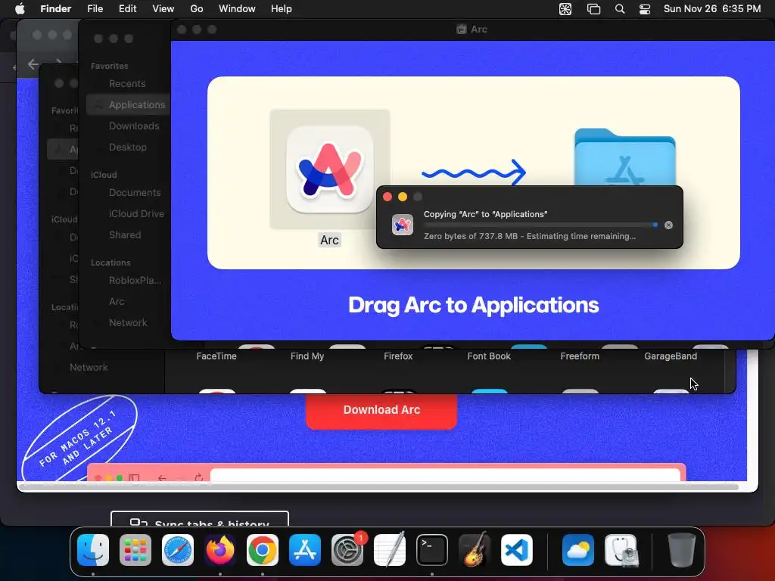Click the copy progress bar
775x581 pixels.
[540, 225]
